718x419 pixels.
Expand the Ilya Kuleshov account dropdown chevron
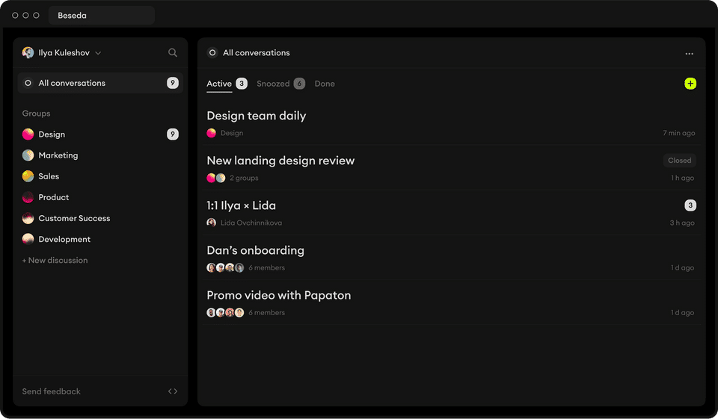(x=98, y=53)
